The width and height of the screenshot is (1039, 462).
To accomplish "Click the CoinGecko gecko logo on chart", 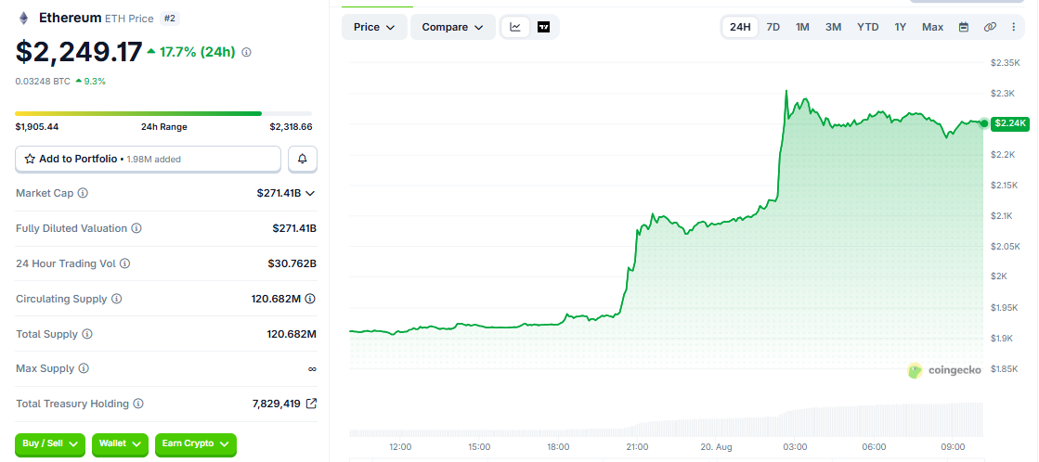I will pyautogui.click(x=916, y=371).
